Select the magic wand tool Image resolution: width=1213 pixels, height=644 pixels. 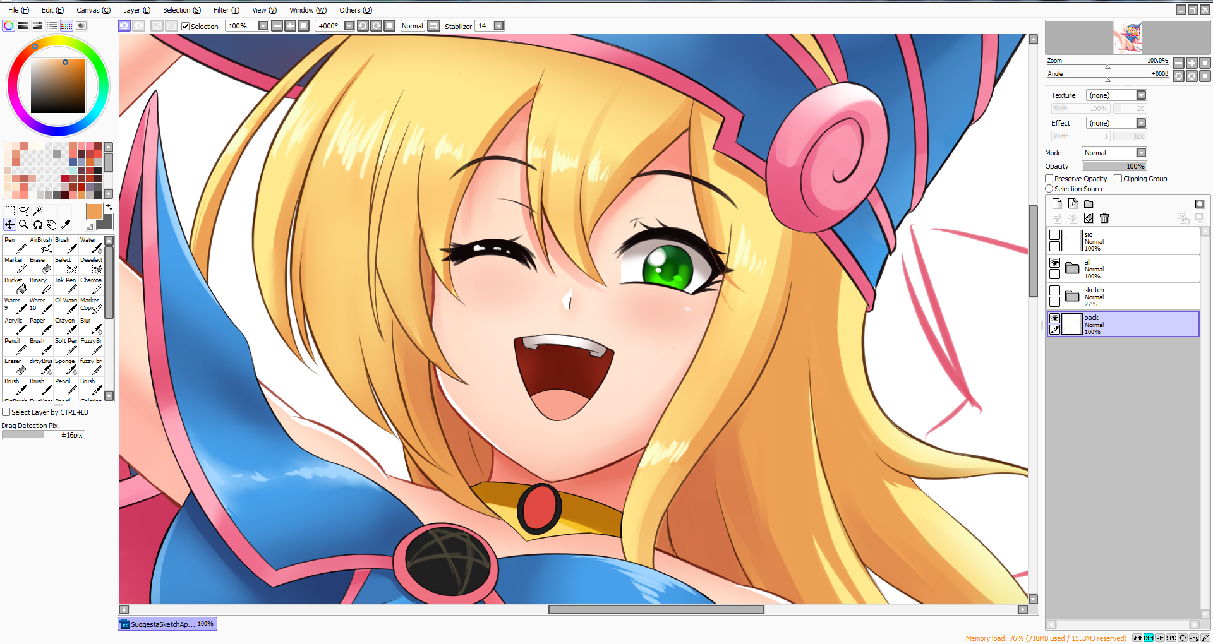(38, 211)
